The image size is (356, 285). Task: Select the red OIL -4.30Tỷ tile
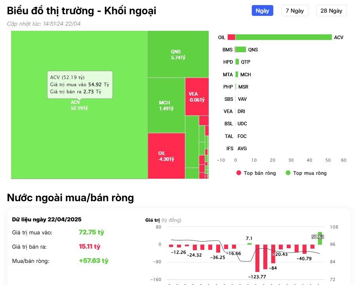166,156
